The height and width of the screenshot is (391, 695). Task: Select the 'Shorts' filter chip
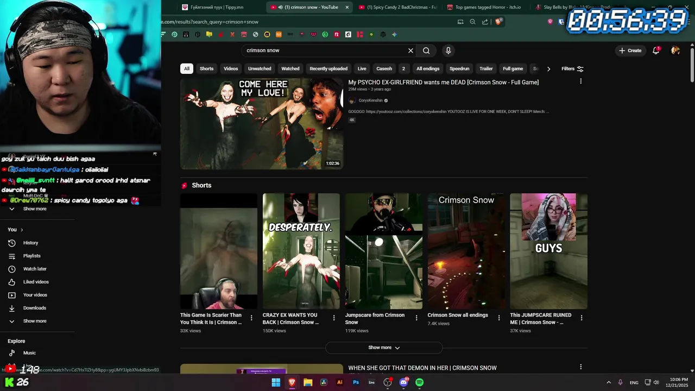[x=206, y=69]
